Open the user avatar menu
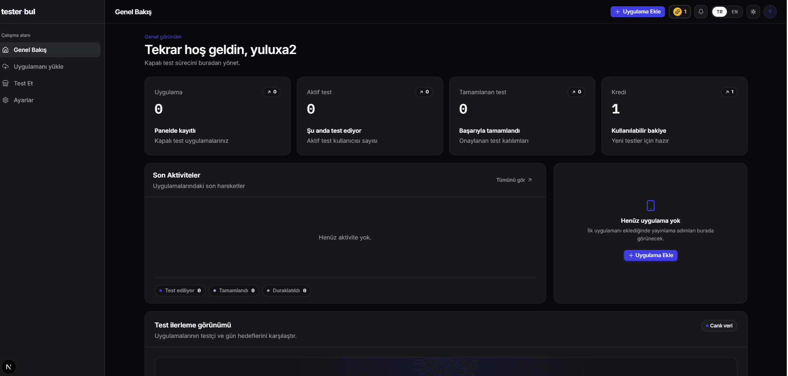Viewport: 788px width, 376px height. tap(770, 12)
